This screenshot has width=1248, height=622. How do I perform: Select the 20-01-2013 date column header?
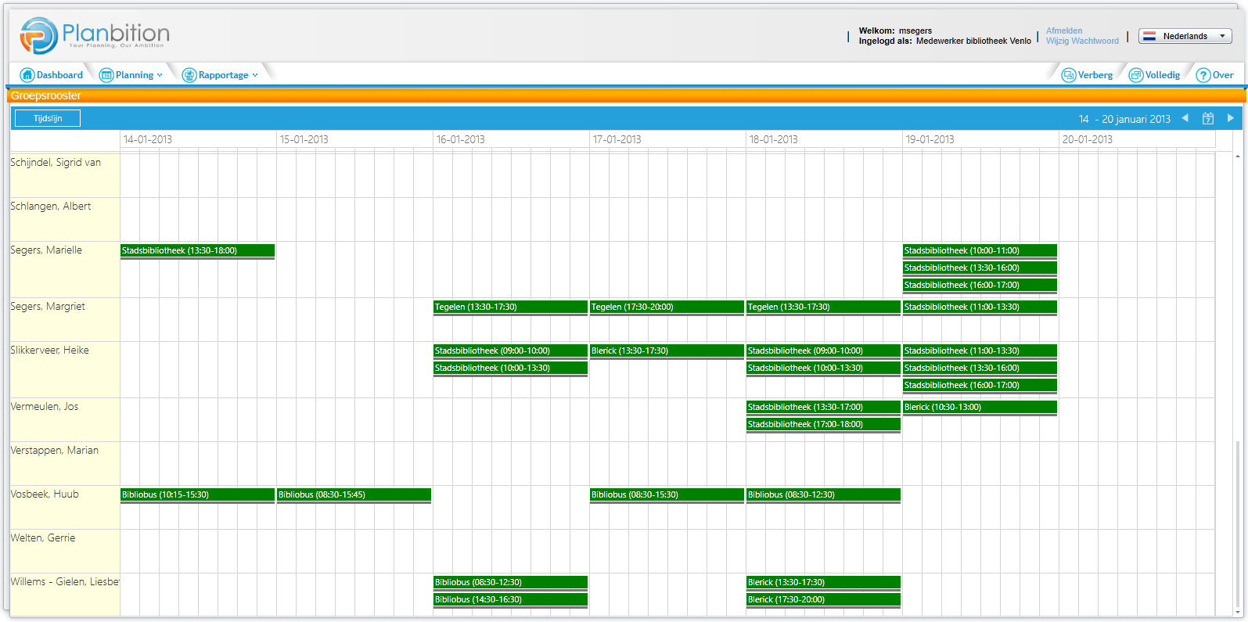pos(1137,139)
